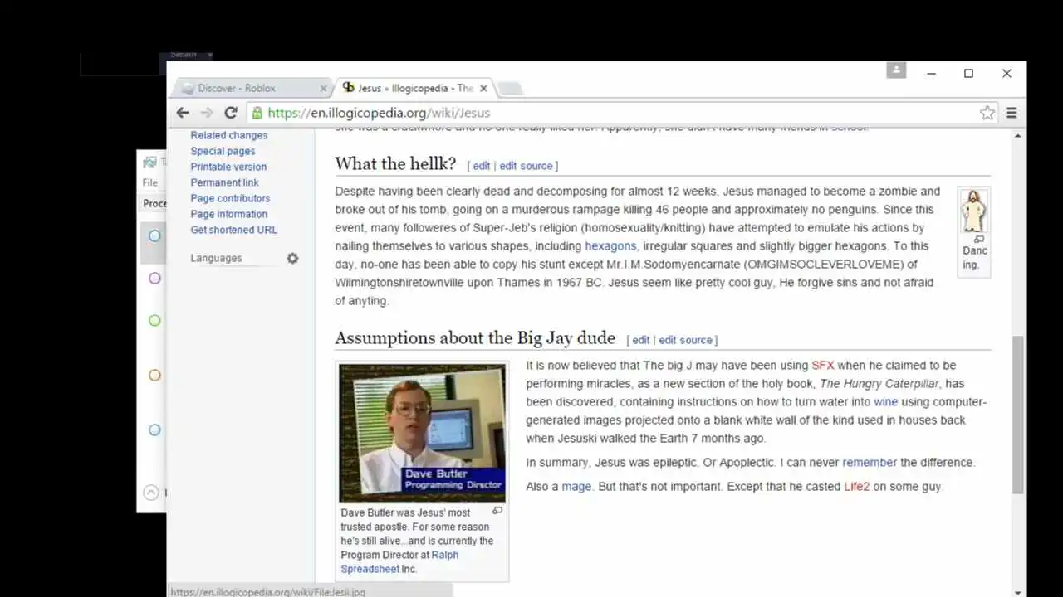Open Special pages sidebar link
This screenshot has height=597, width=1063.
(x=223, y=151)
